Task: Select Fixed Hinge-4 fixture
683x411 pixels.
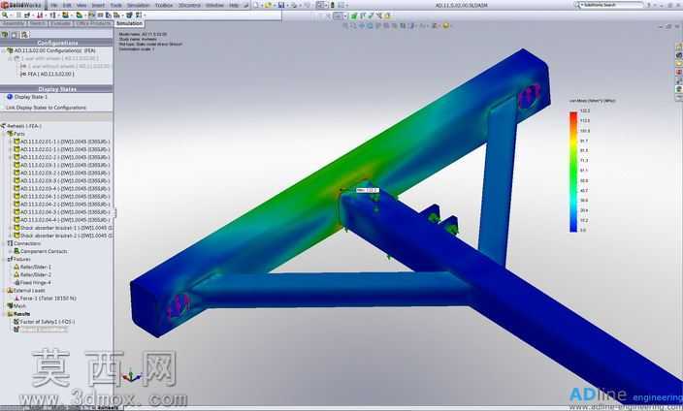Action: [x=32, y=283]
